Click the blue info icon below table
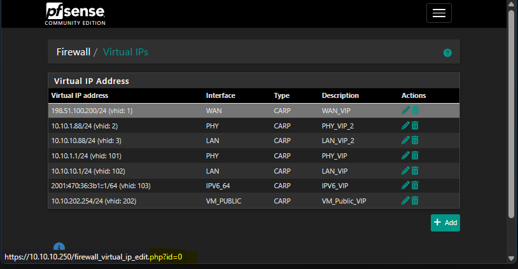518x269 pixels. (59, 247)
